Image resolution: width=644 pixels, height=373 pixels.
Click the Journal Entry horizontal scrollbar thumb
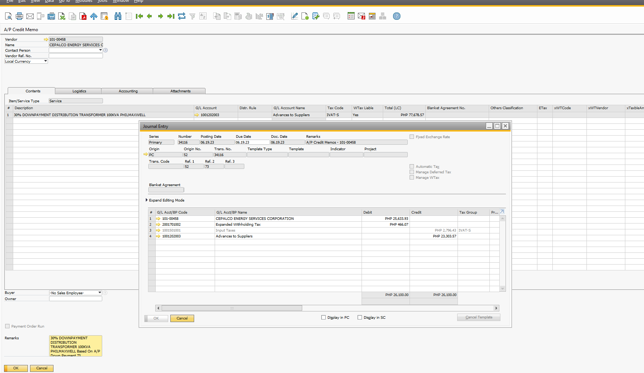tap(232, 308)
